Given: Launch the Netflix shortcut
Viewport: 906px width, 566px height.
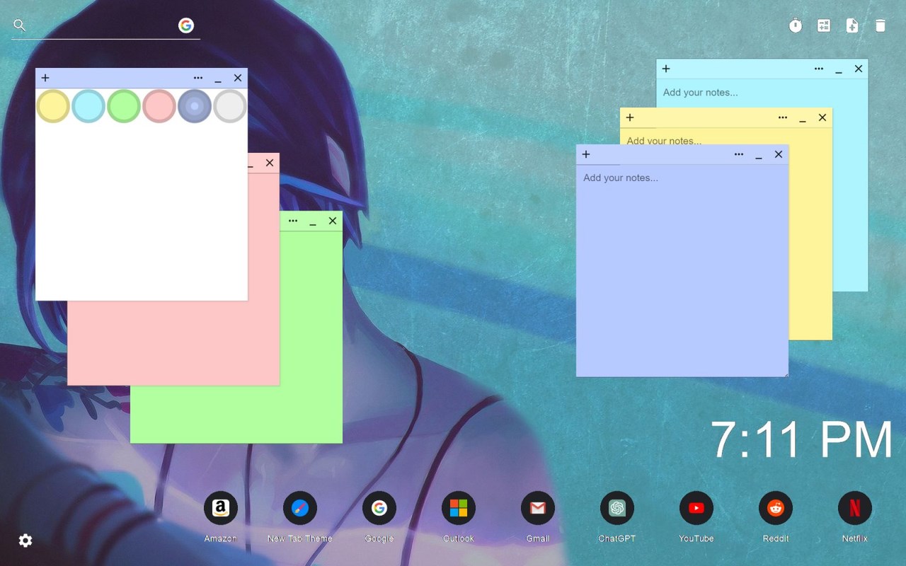Looking at the screenshot, I should coord(855,508).
